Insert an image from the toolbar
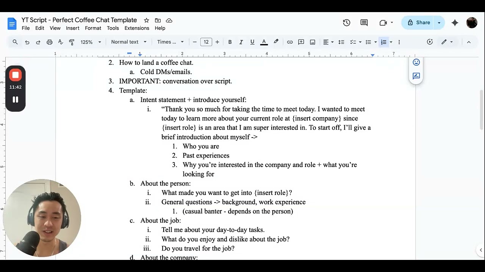 click(x=313, y=42)
